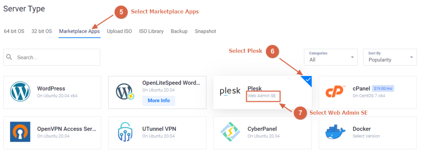Click the Plesk logo
The image size is (421, 154).
(x=230, y=92)
